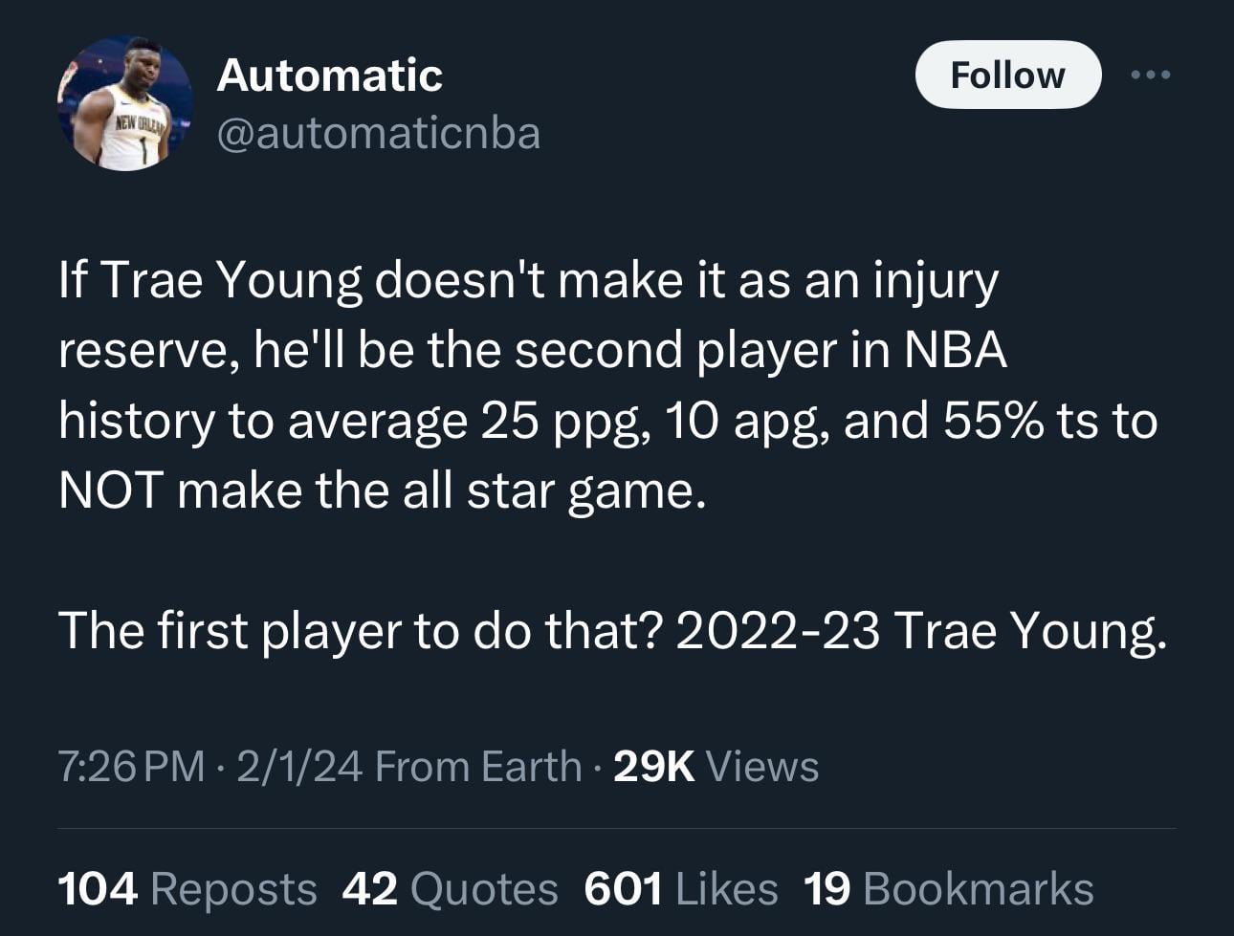Click the From Earth location label

tap(478, 766)
